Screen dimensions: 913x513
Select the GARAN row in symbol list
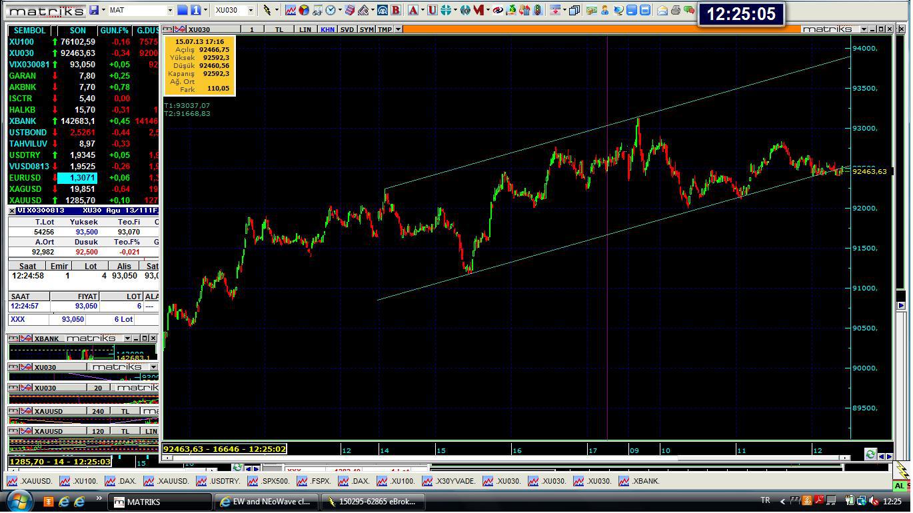coord(23,76)
